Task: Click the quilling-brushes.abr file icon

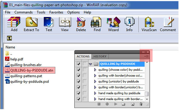Action: 7,65
